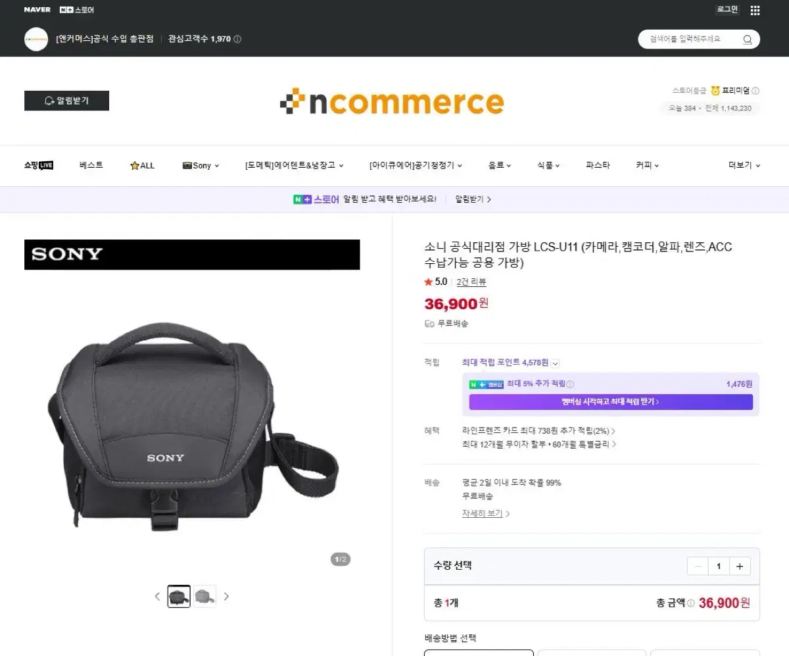Expand the 더보기 menu
Image resolution: width=789 pixels, height=656 pixels.
point(744,165)
